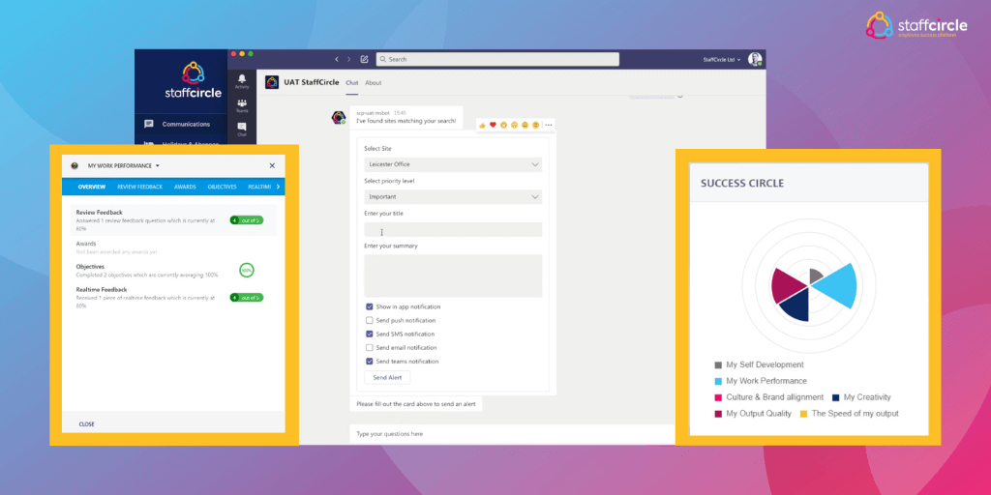Open the user profile avatar in Teams
The image size is (991, 495).
pyautogui.click(x=755, y=59)
